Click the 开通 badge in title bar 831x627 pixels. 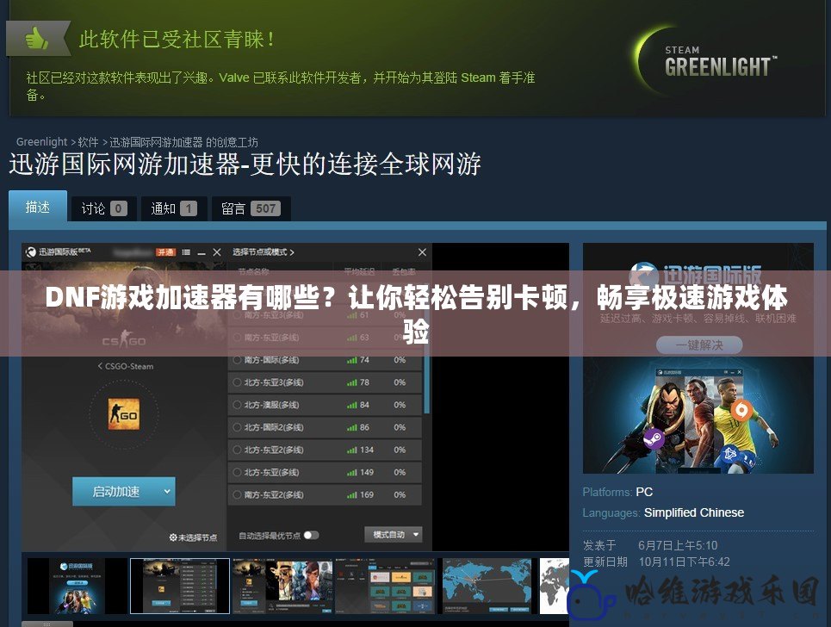pyautogui.click(x=165, y=252)
